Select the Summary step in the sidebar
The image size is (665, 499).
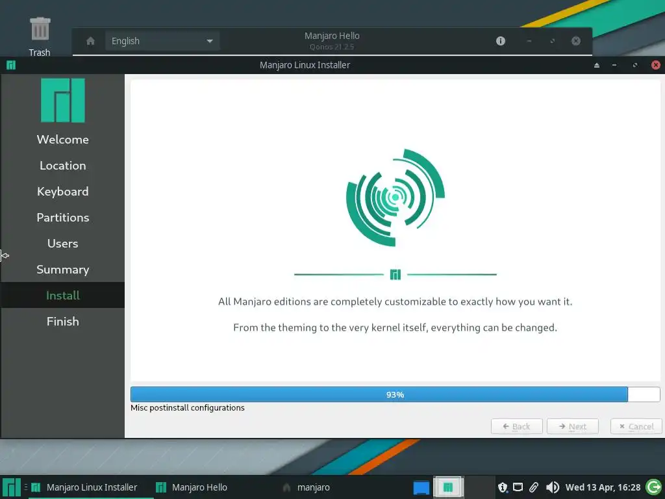[x=63, y=270]
